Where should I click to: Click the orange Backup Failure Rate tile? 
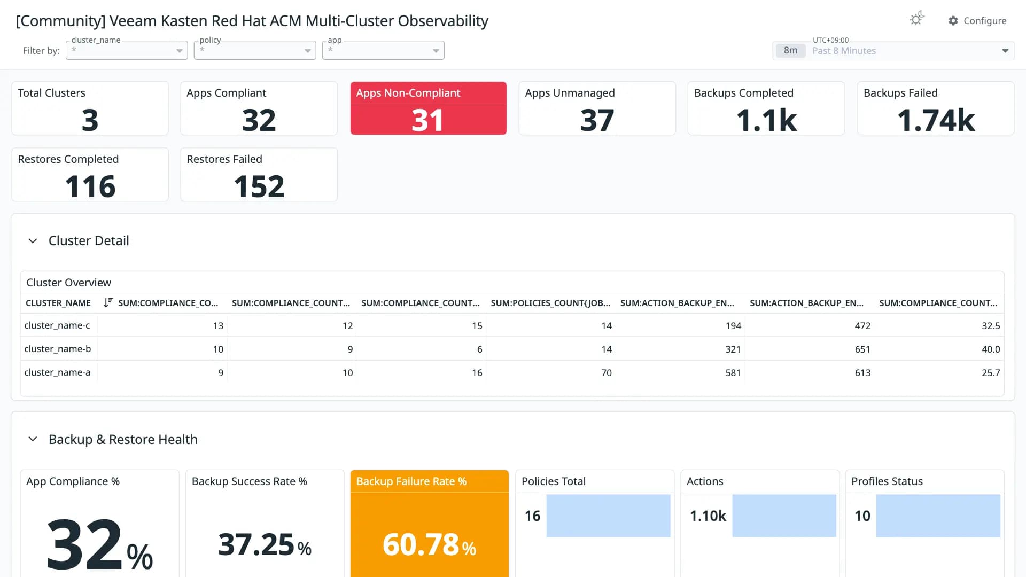point(429,524)
